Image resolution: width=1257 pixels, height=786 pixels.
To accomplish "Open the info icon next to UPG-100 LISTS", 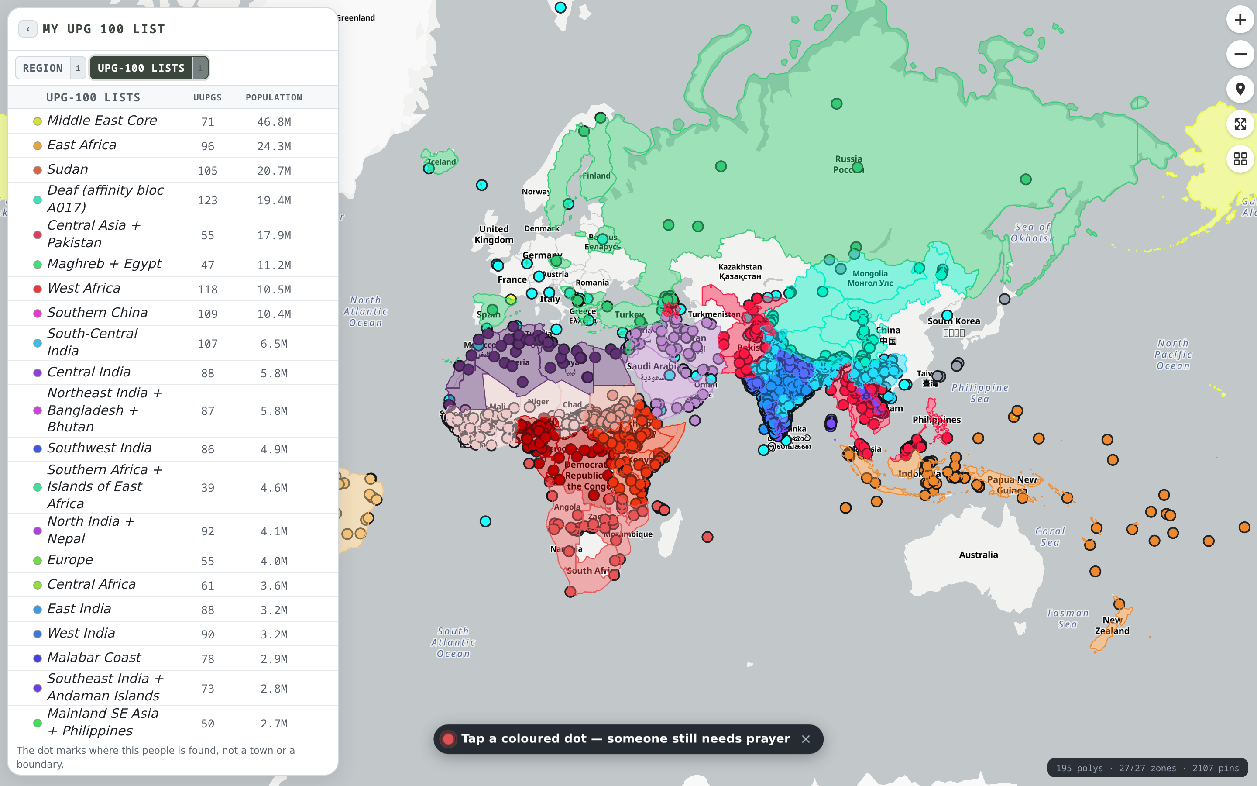I will pos(200,68).
